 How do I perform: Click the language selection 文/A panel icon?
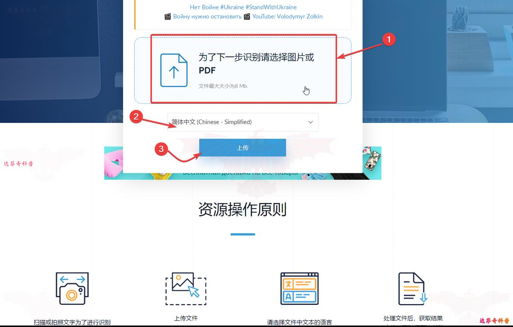(x=299, y=289)
